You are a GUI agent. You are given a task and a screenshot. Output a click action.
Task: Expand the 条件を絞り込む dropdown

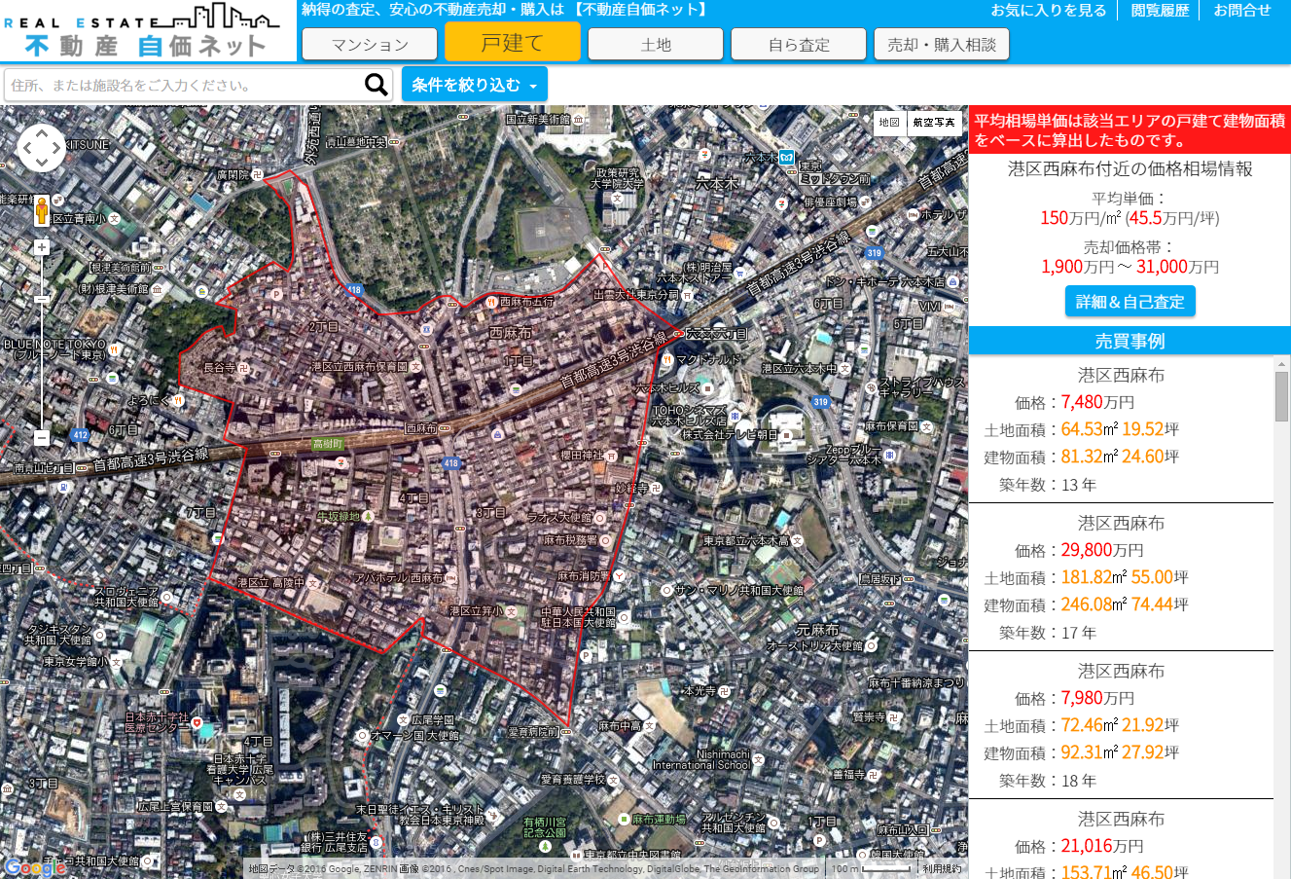pyautogui.click(x=475, y=86)
